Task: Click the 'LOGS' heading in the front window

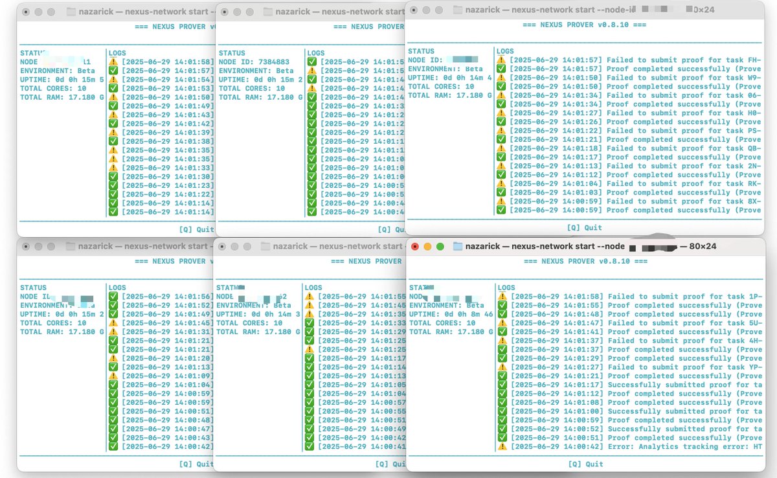Action: (505, 288)
